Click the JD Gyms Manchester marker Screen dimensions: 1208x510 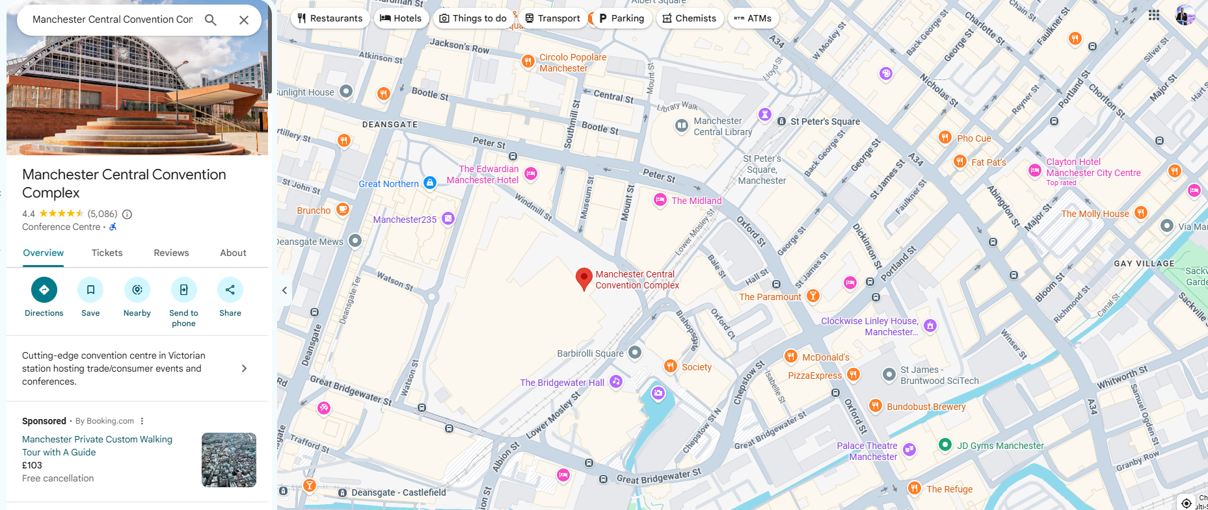[x=945, y=444]
